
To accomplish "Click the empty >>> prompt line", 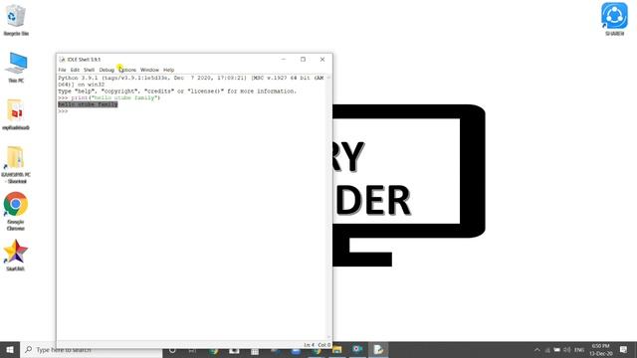I will [63, 111].
